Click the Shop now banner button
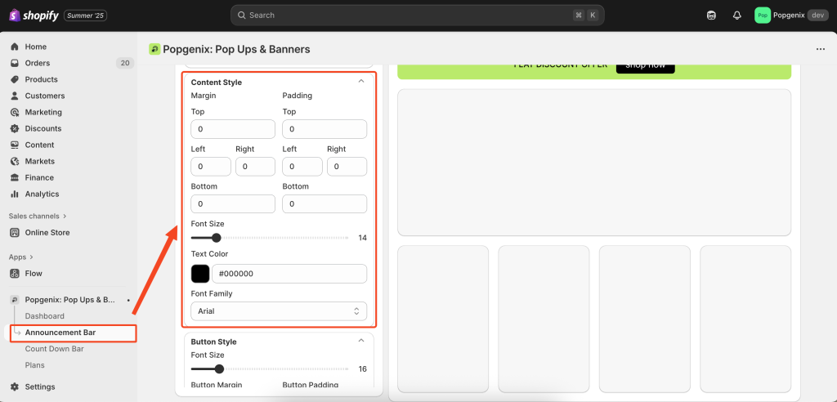837x402 pixels. pyautogui.click(x=646, y=66)
